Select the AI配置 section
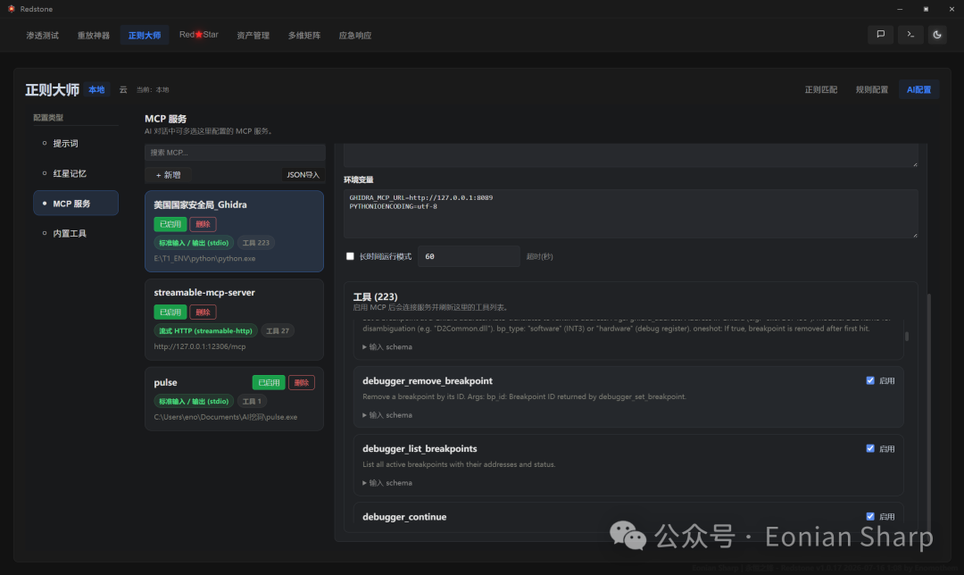This screenshot has height=575, width=964. tap(918, 89)
